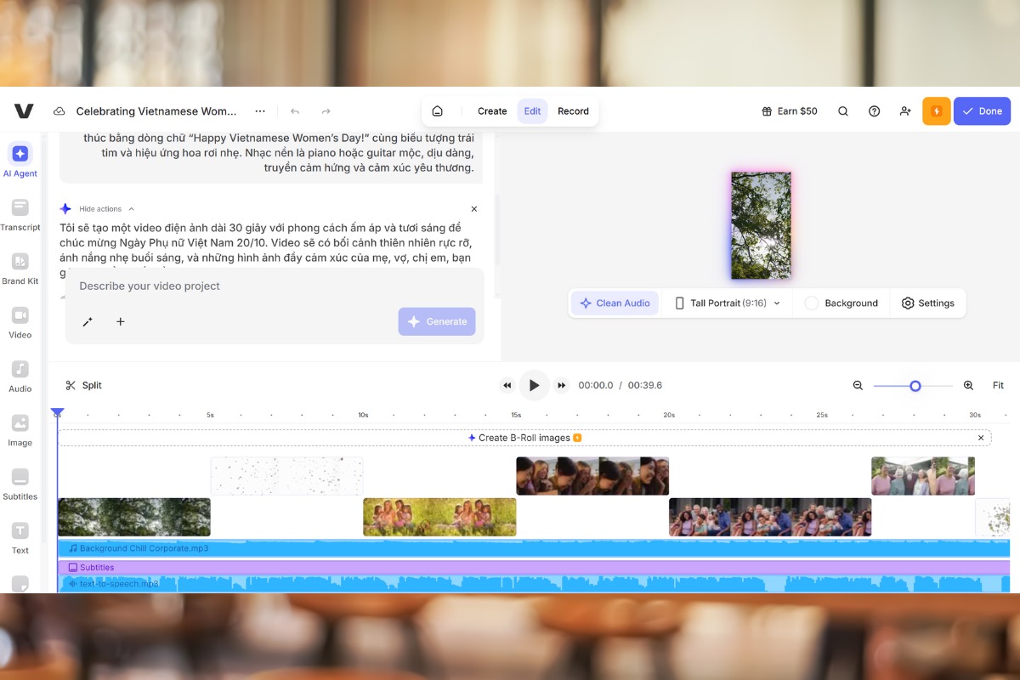Enable Clean Audio
Screen dimensions: 1020x680
point(615,303)
